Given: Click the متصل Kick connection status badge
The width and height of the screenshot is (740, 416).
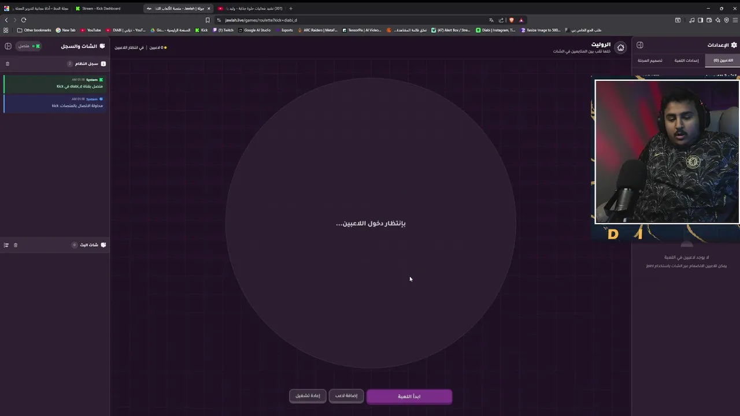Looking at the screenshot, I should (28, 46).
